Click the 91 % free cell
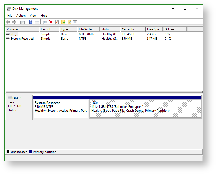The height and width of the screenshot is (174, 216). click(168, 39)
